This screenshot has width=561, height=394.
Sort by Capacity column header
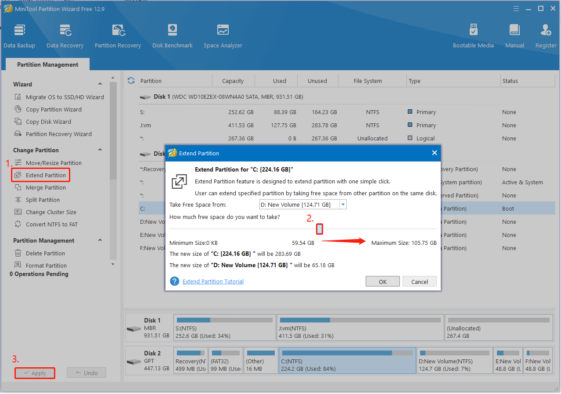[233, 81]
